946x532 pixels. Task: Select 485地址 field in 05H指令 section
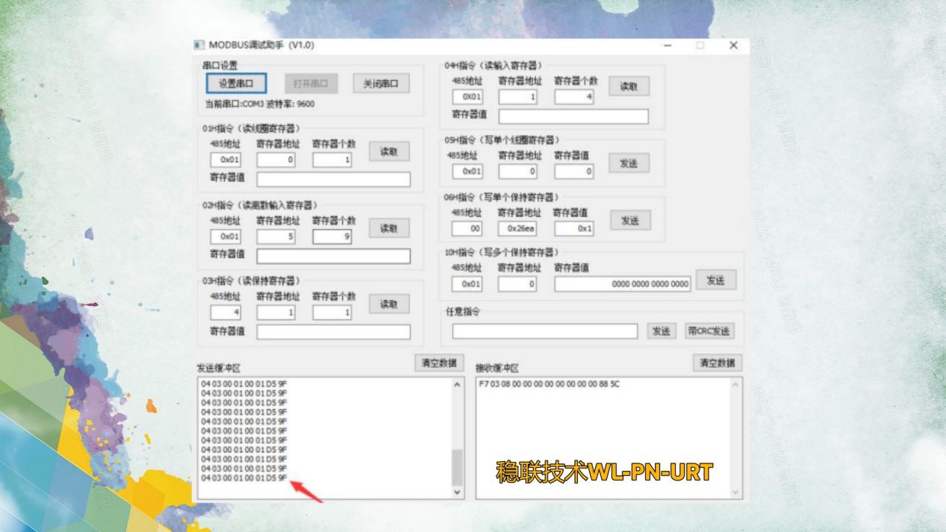[x=467, y=172]
